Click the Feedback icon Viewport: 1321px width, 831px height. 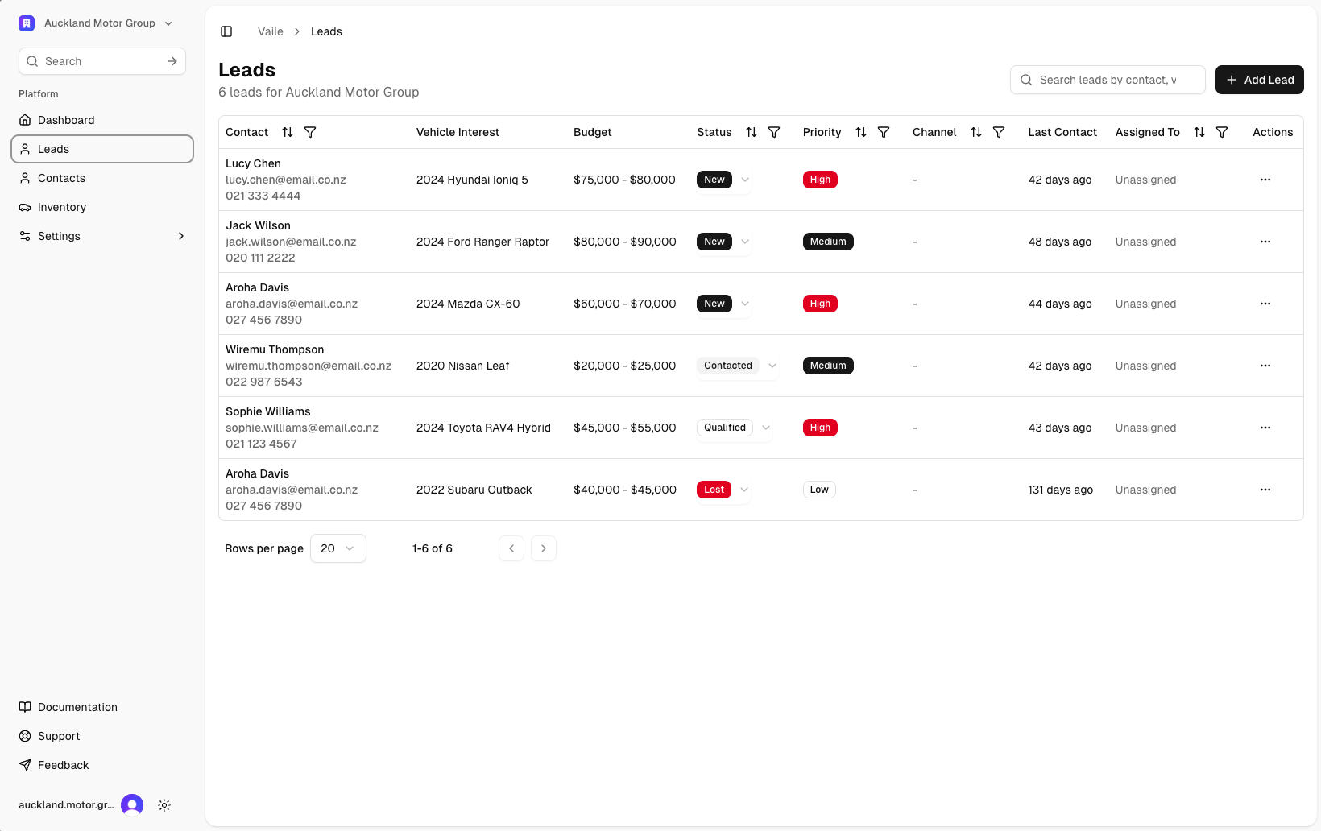pyautogui.click(x=25, y=765)
